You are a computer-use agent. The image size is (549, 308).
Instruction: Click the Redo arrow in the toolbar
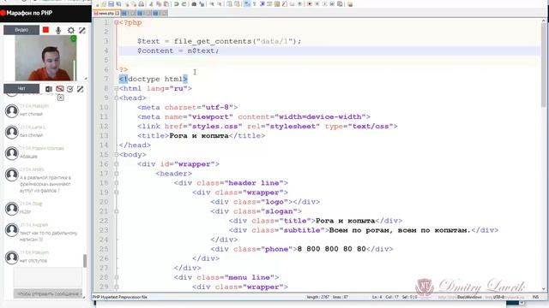184,3
